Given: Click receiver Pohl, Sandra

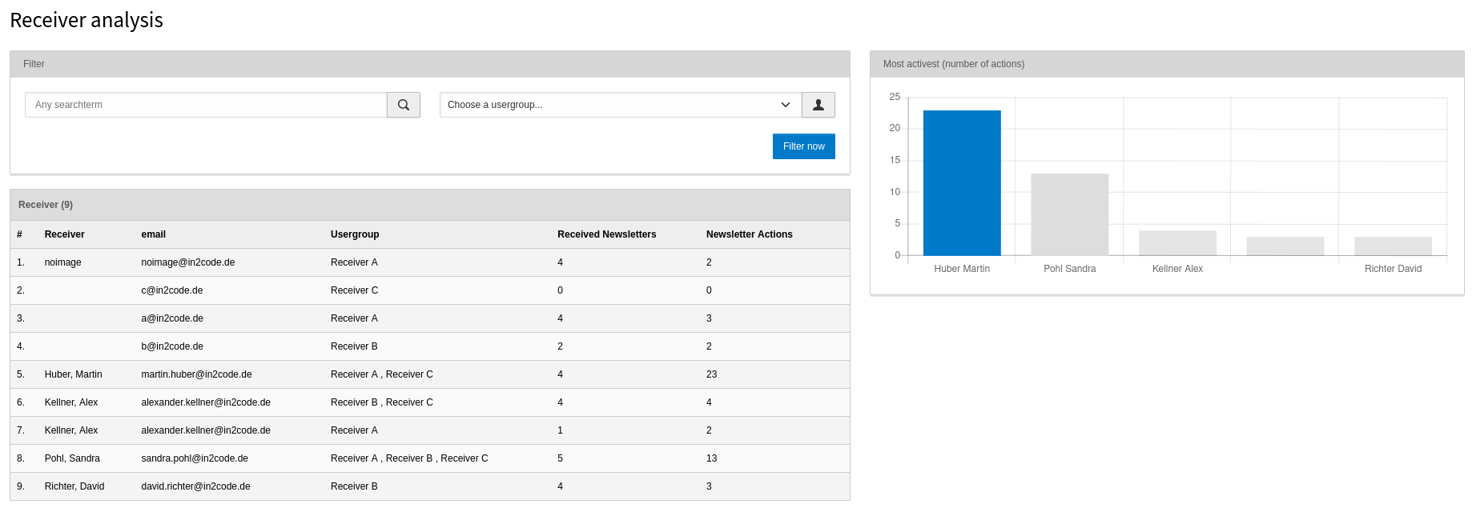Looking at the screenshot, I should pos(72,458).
